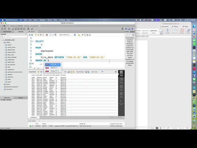The width and height of the screenshot is (197, 148).
Task: Open the Query Stats side panel button
Action: (121, 95)
